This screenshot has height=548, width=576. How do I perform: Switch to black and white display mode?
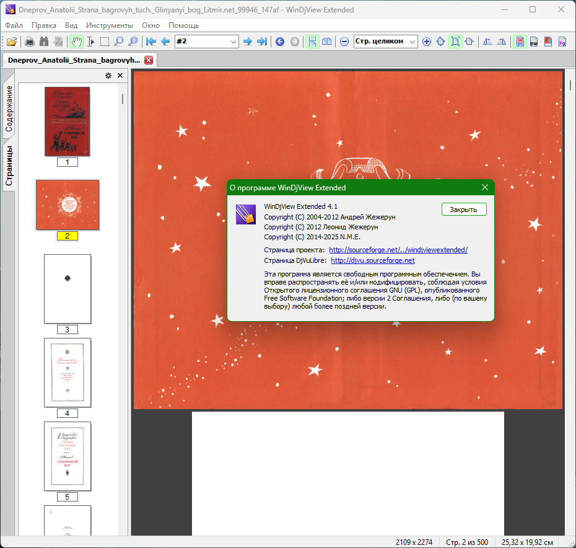click(x=534, y=42)
